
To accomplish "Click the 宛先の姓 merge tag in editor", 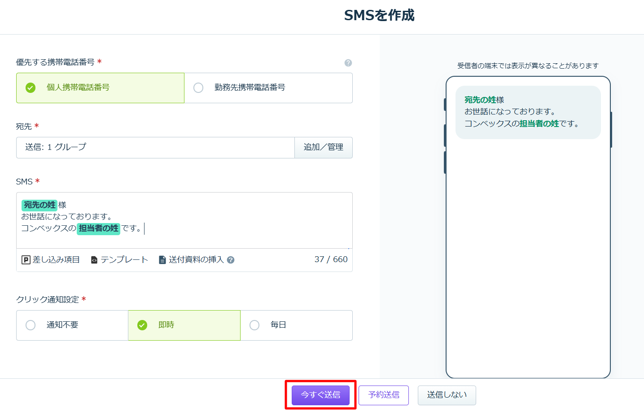I will coord(39,205).
